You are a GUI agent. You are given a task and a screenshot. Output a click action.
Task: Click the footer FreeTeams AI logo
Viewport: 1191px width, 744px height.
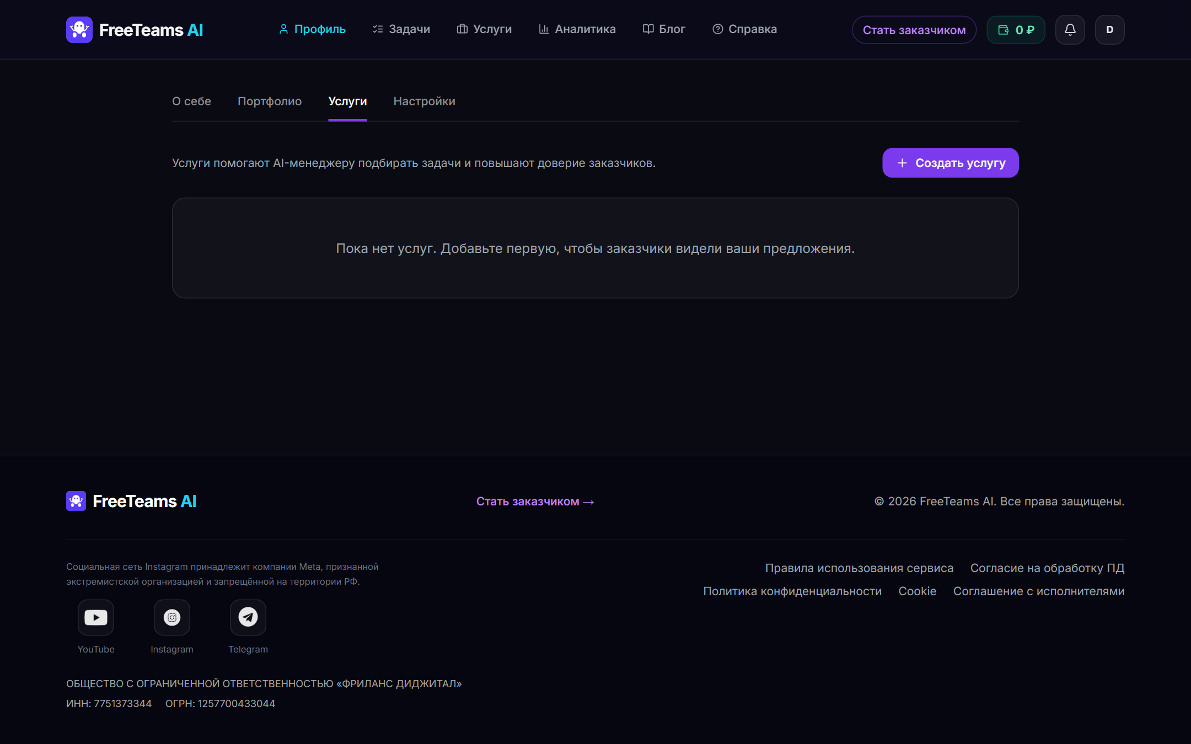[x=131, y=501]
